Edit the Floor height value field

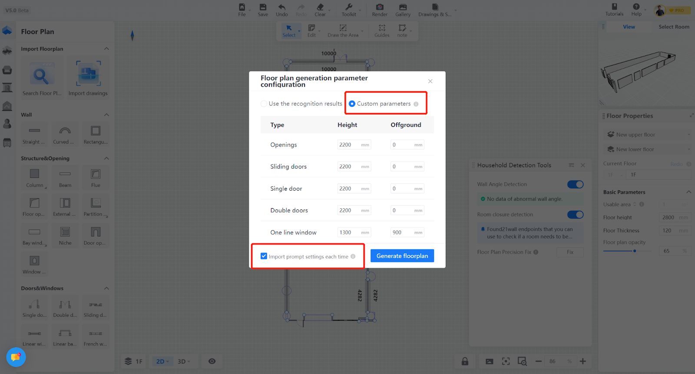pos(675,217)
